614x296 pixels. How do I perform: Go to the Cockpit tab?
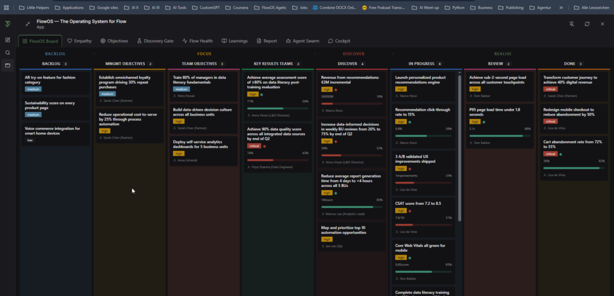(x=339, y=41)
